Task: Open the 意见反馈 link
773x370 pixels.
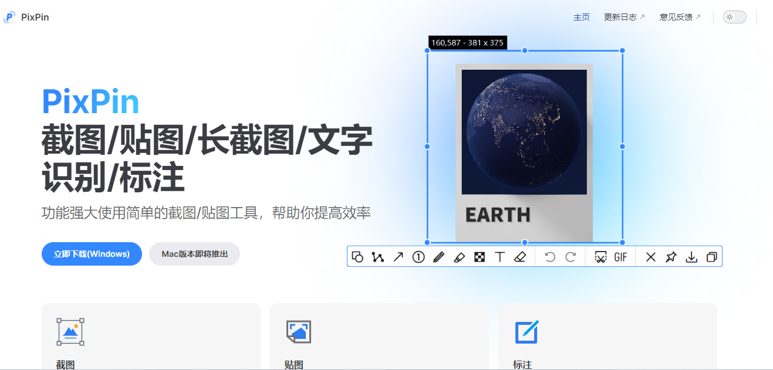Action: click(x=680, y=17)
